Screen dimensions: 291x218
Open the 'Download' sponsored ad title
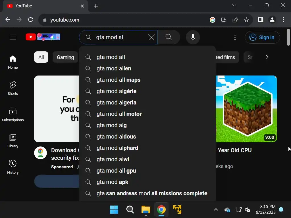(x=65, y=154)
